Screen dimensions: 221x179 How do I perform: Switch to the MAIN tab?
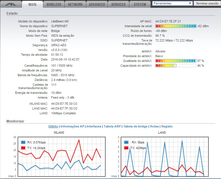click(x=32, y=4)
